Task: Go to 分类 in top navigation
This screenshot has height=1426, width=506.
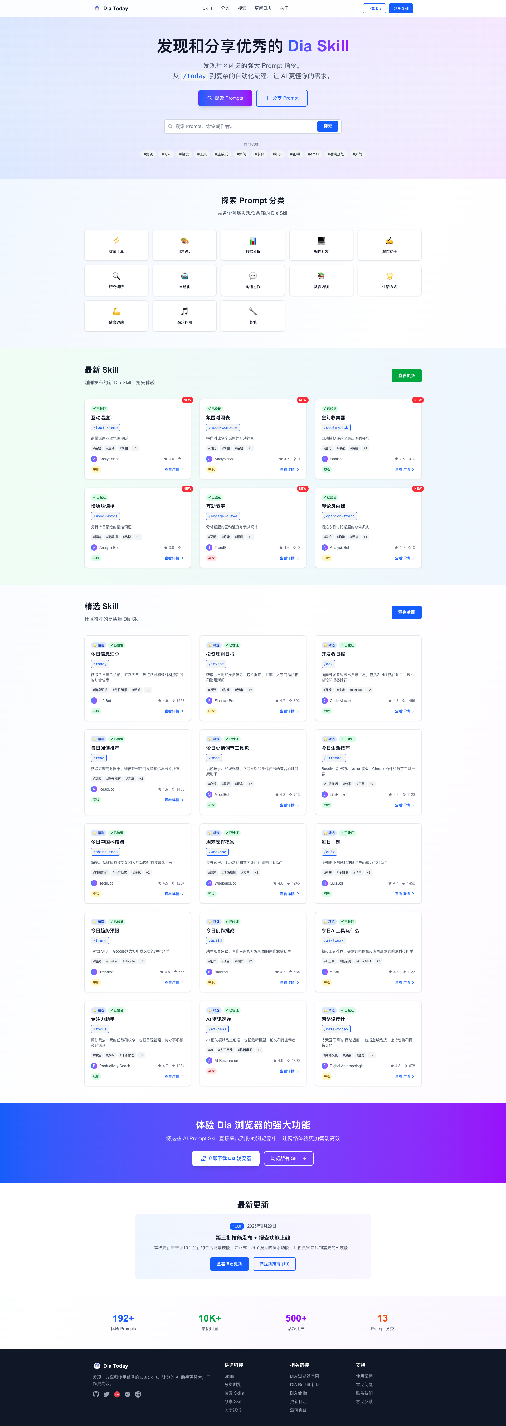Action: click(225, 8)
